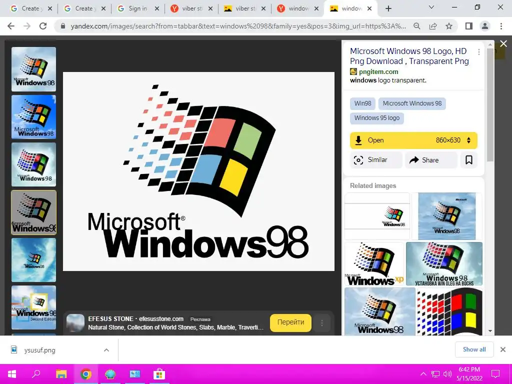
Task: Click the address bar URL field
Action: [x=238, y=26]
